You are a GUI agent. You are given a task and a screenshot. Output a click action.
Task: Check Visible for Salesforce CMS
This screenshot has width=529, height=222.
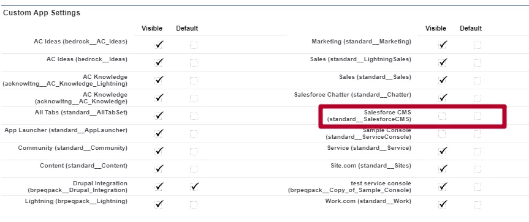coord(443,116)
